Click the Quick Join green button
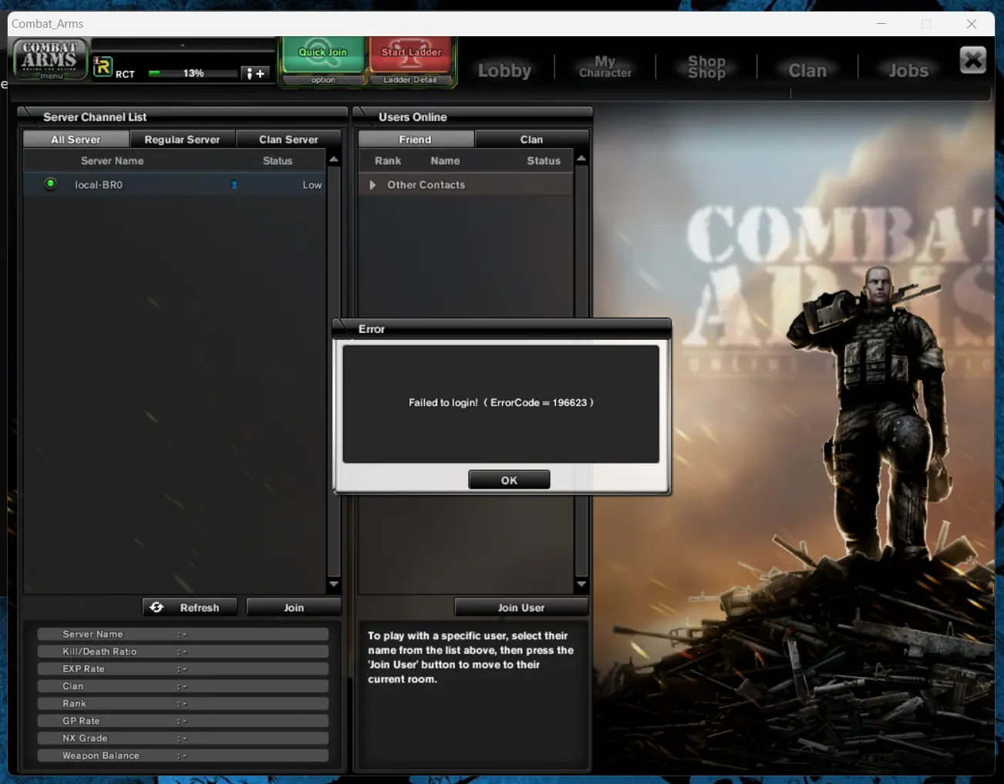Viewport: 1004px width, 784px height. pos(322,54)
